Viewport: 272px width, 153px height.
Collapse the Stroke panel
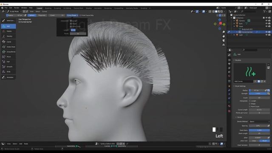236,117
